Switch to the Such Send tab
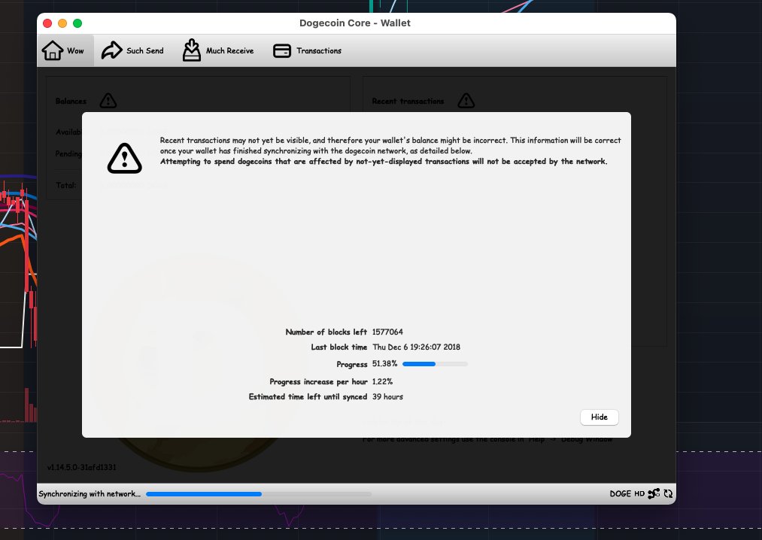 click(x=132, y=50)
